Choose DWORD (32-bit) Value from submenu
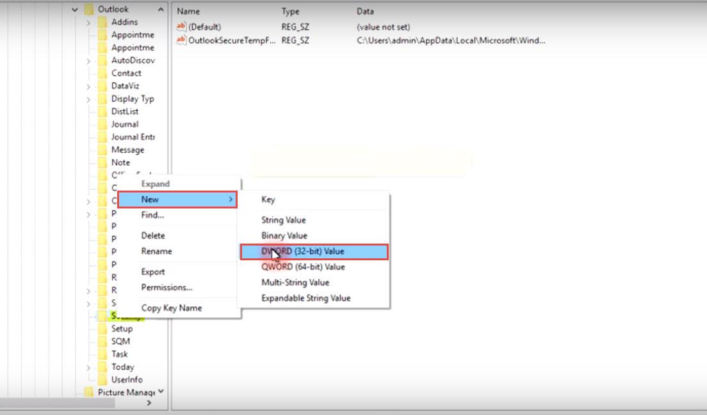The image size is (707, 415). tap(314, 251)
